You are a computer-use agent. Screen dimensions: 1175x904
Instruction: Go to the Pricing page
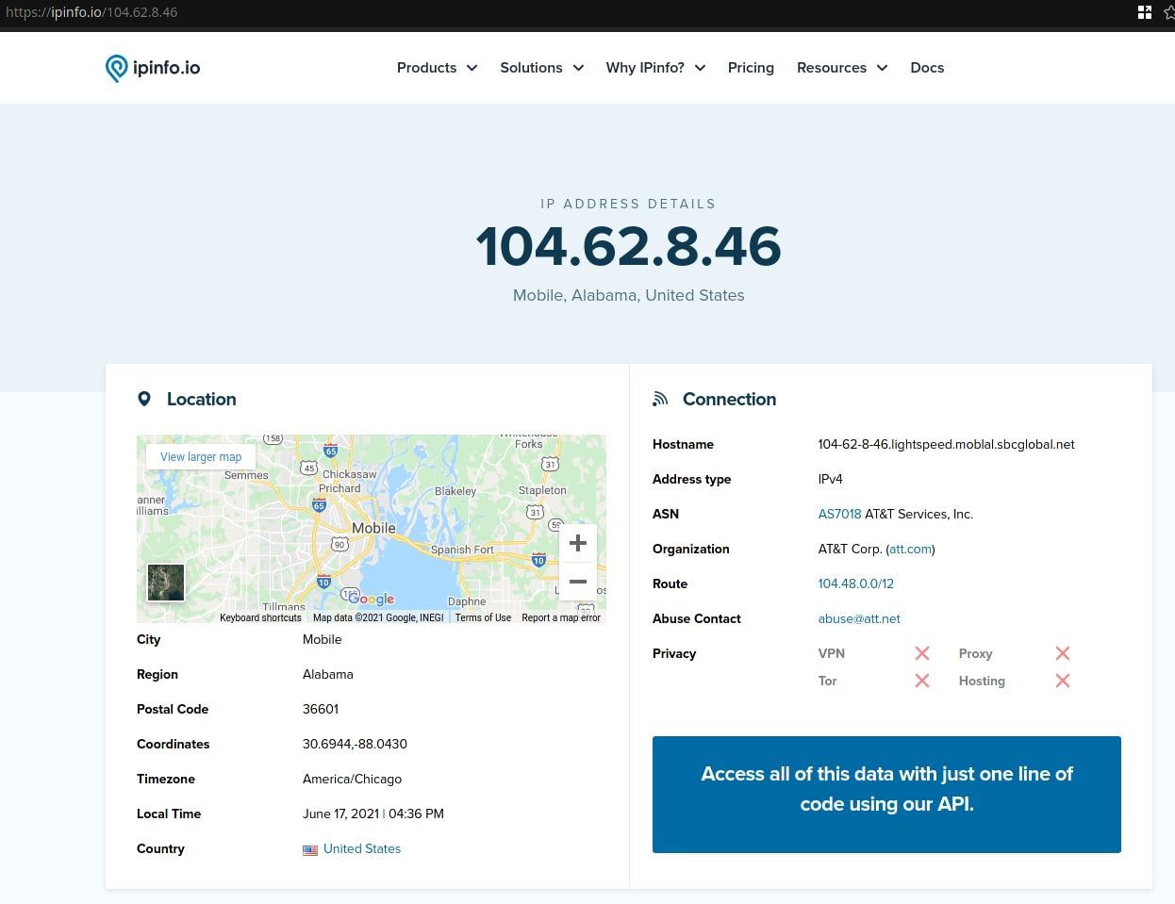click(x=751, y=68)
